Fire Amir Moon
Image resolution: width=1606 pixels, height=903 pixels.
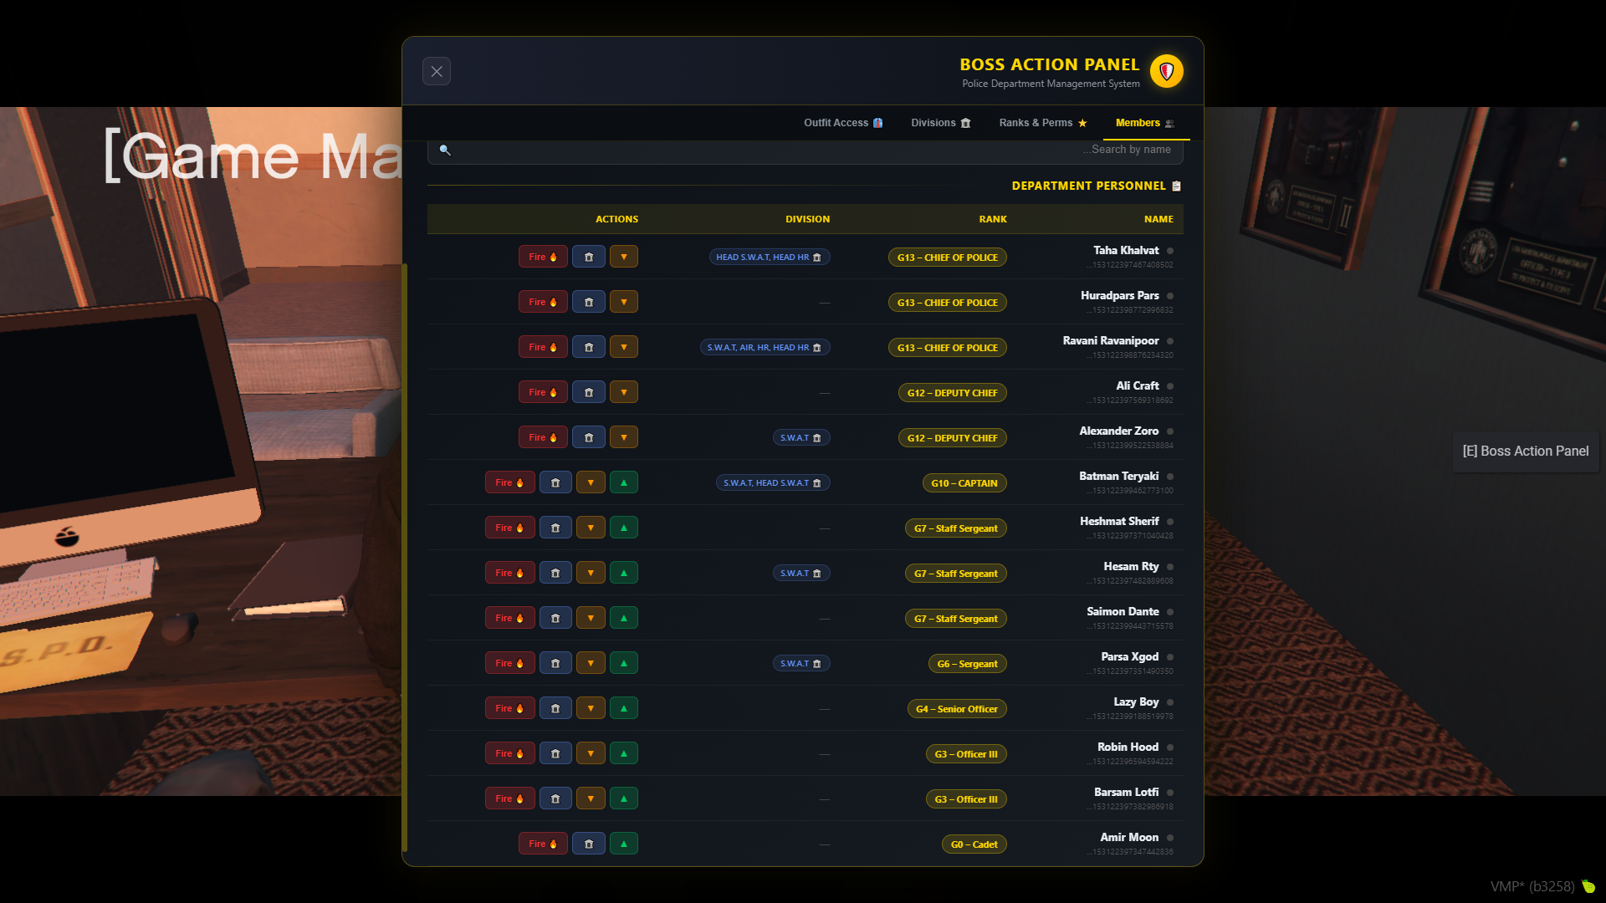(x=543, y=844)
